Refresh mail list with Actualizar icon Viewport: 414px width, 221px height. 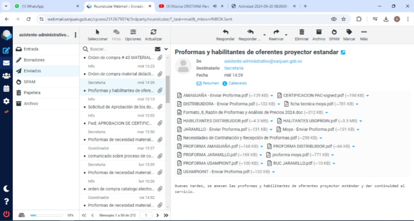(153, 32)
